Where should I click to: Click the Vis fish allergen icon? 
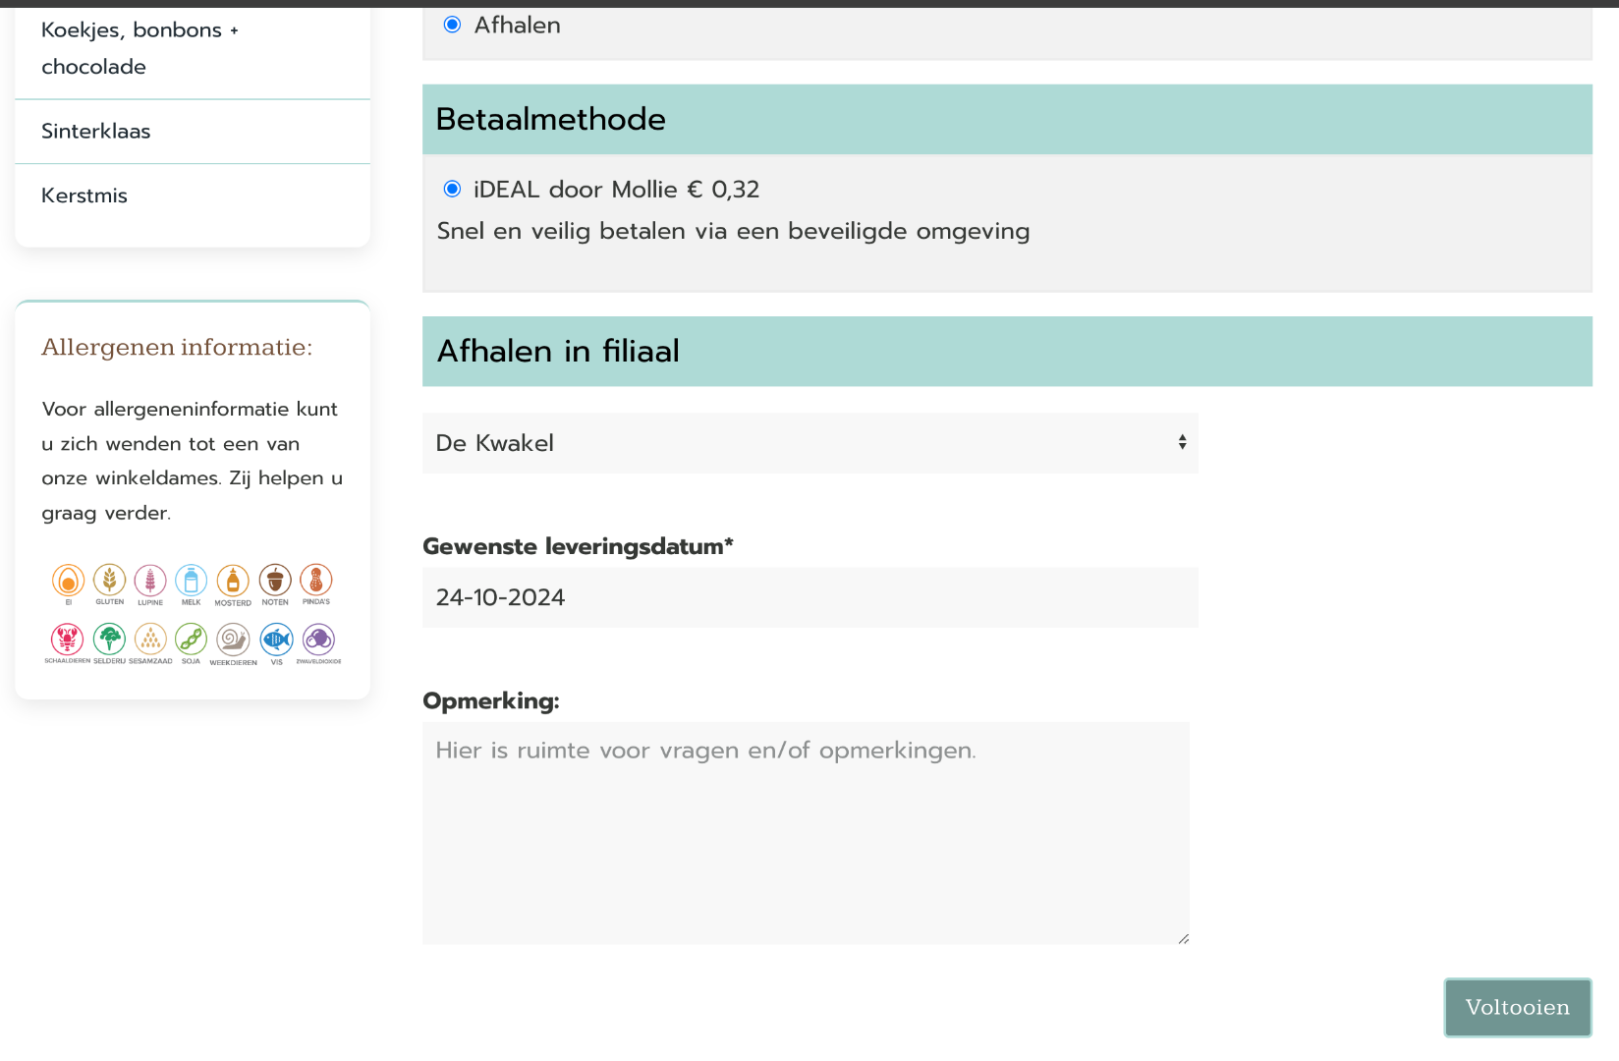point(276,640)
